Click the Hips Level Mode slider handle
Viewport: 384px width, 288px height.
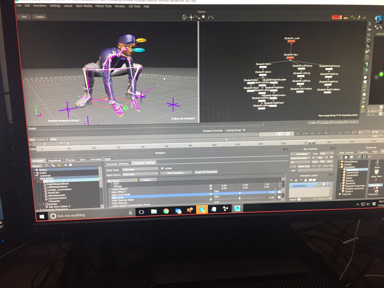coord(240,193)
